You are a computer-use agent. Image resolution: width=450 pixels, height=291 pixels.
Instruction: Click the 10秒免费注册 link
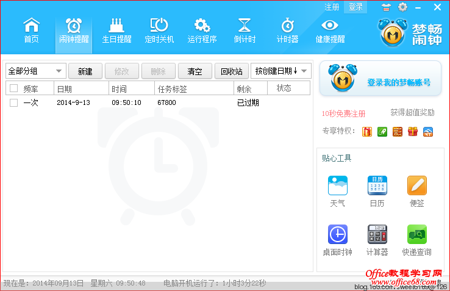click(343, 113)
